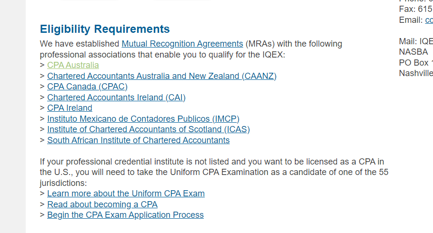The width and height of the screenshot is (433, 233).
Task: Click the Eligibility Requirements heading
Action: (105, 29)
